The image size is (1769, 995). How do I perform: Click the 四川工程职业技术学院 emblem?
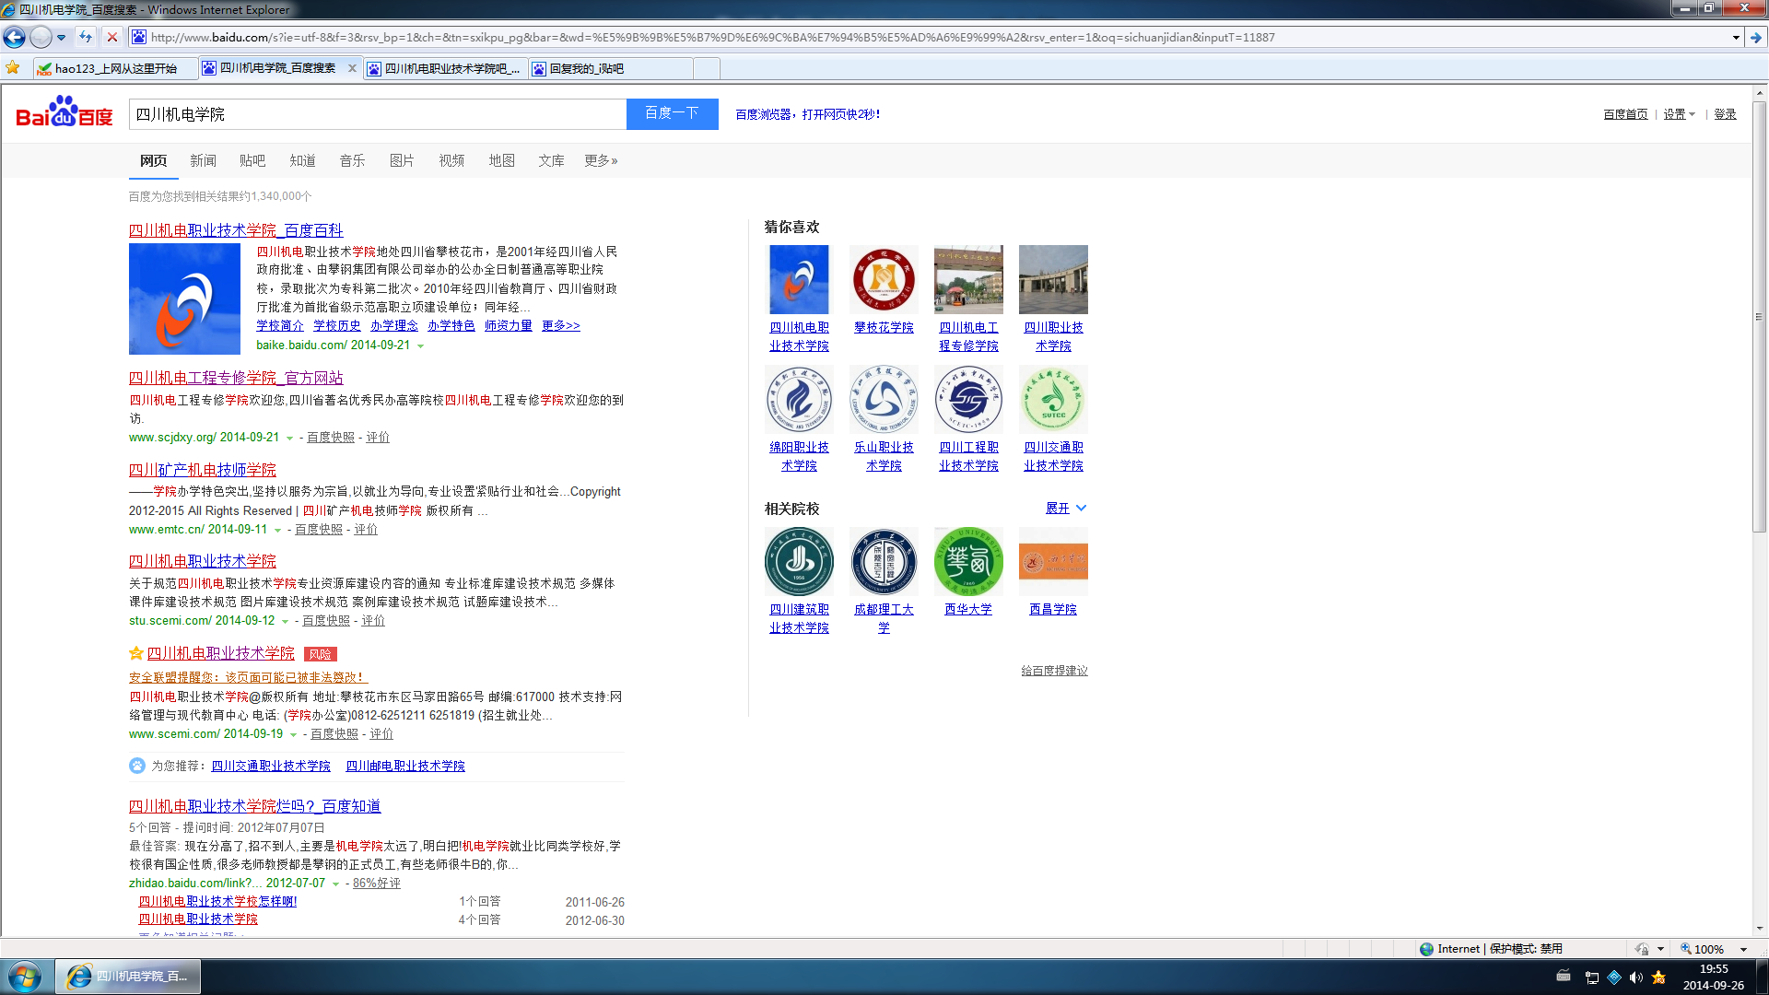(x=968, y=399)
